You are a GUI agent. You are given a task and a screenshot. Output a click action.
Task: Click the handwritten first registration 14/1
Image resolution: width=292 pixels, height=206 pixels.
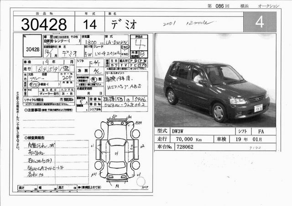click(x=50, y=53)
